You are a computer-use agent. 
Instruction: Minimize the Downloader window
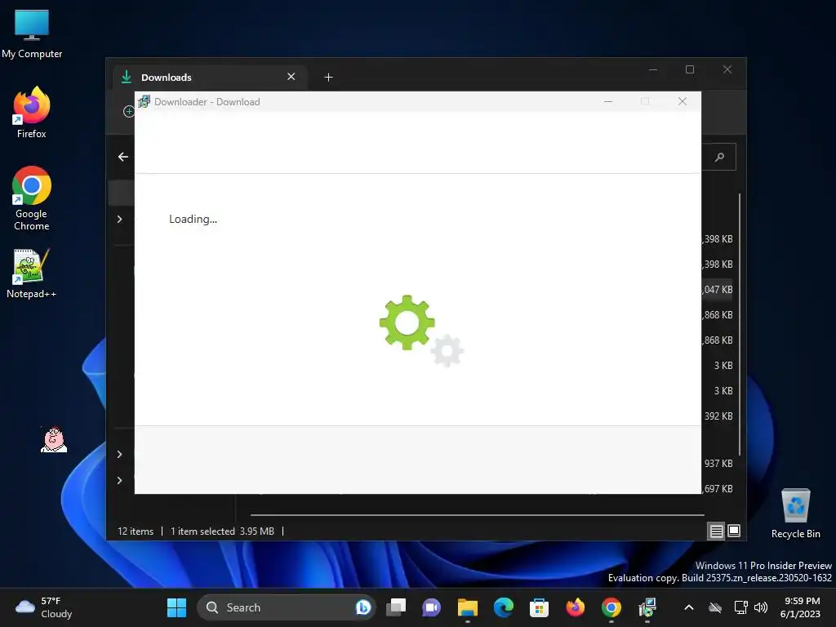click(607, 101)
